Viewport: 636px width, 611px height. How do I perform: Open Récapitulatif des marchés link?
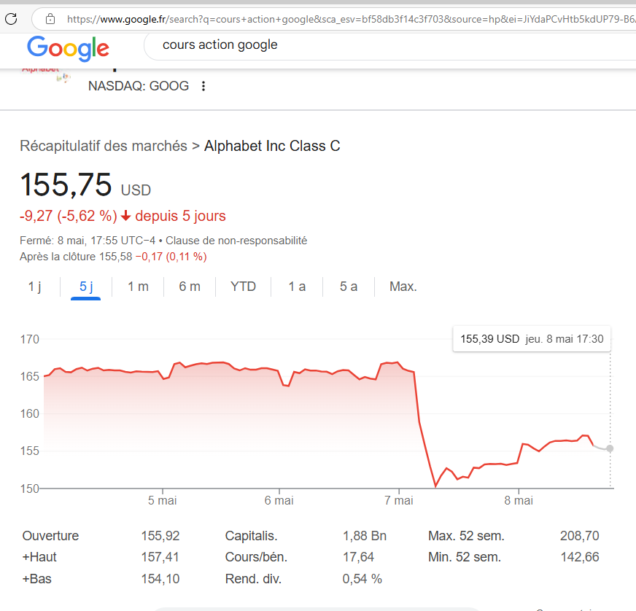[104, 146]
